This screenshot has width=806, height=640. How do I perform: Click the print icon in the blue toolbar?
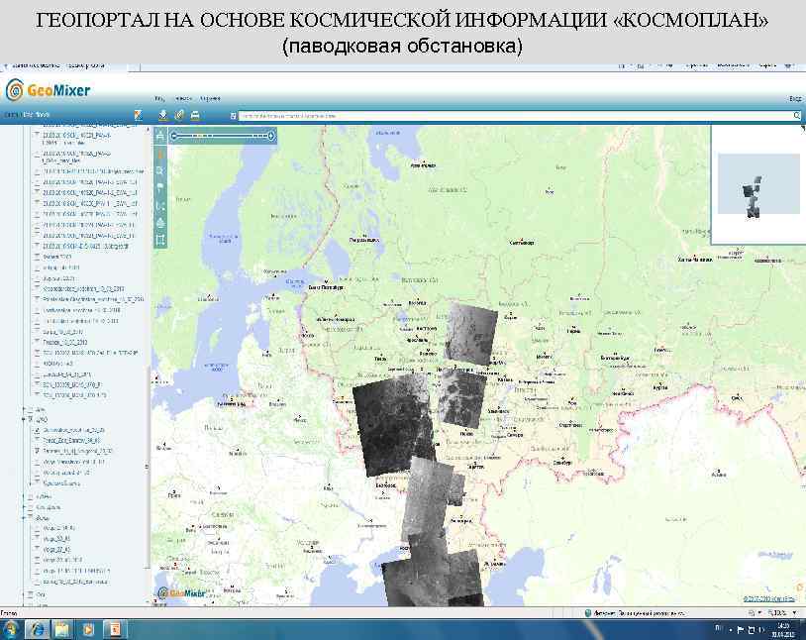pos(195,115)
